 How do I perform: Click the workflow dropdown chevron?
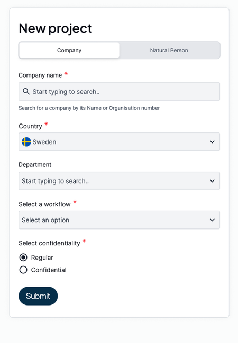(x=212, y=220)
